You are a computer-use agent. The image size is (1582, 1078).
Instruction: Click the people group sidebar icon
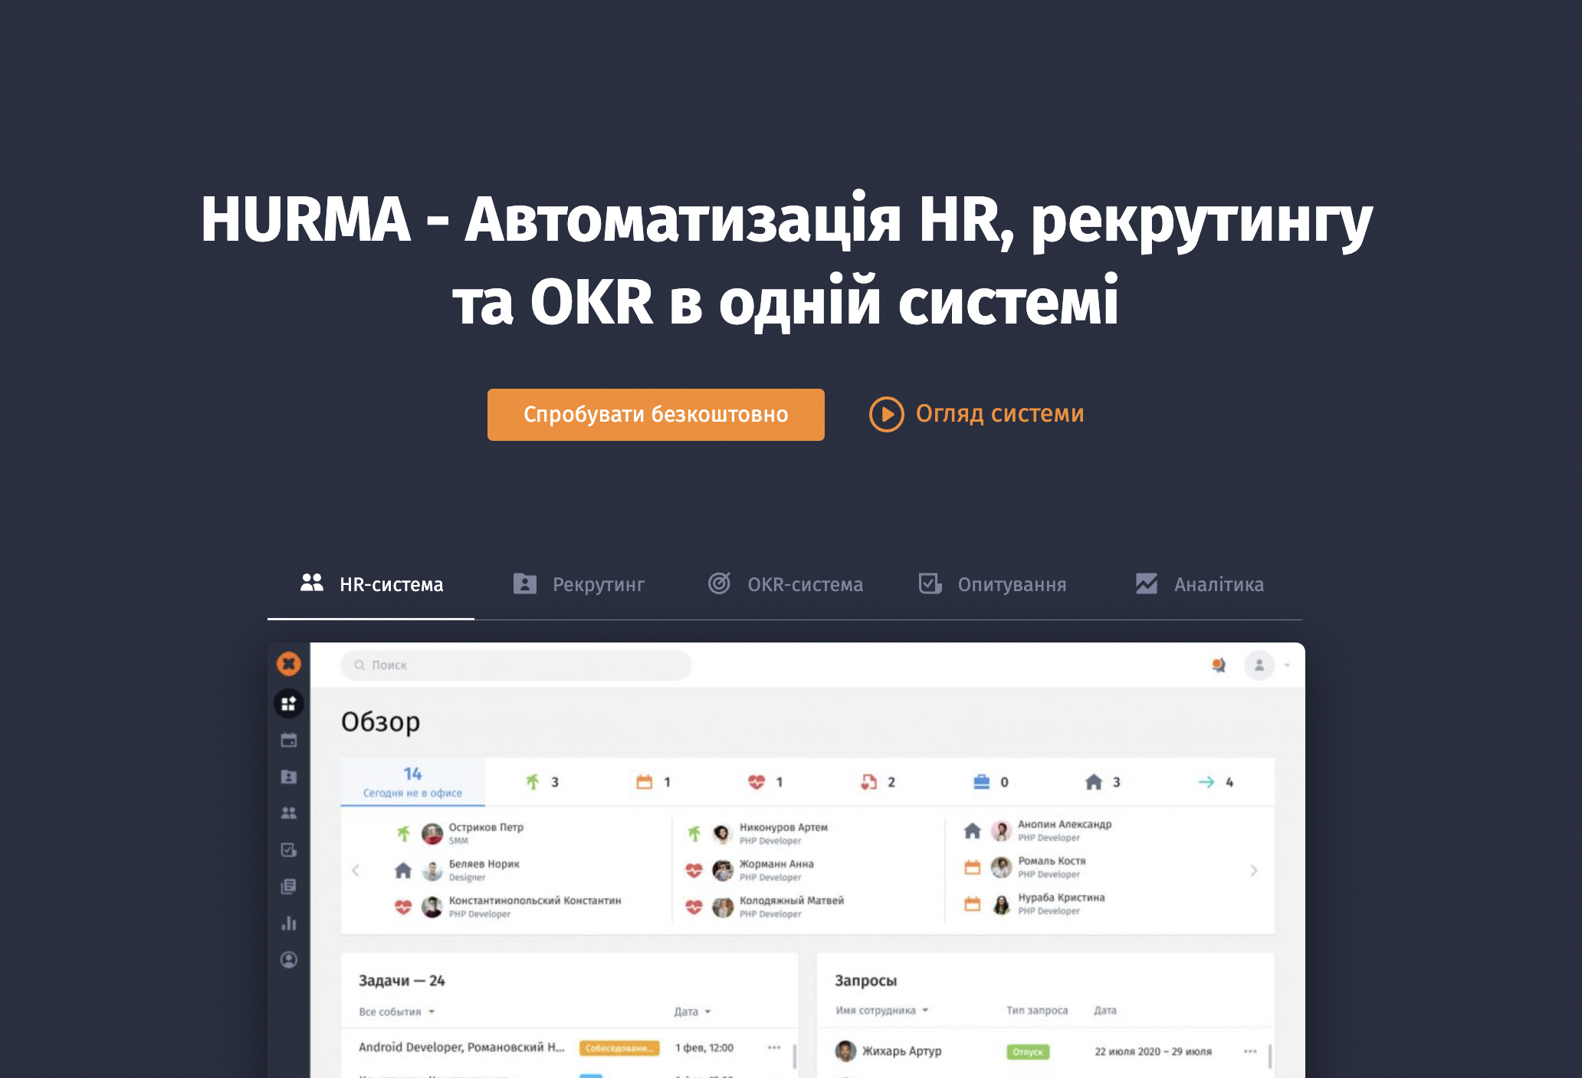[289, 813]
